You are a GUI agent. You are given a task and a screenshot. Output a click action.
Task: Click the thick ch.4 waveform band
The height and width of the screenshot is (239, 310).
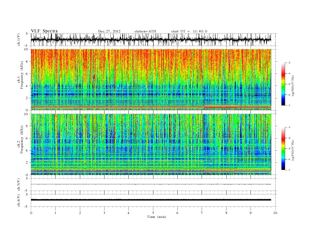click(x=151, y=200)
